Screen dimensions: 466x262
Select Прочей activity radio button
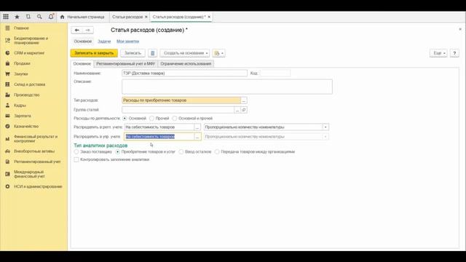click(152, 118)
